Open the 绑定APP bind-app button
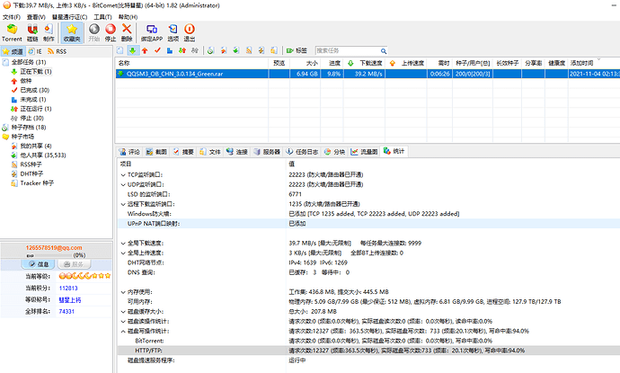 [x=152, y=32]
